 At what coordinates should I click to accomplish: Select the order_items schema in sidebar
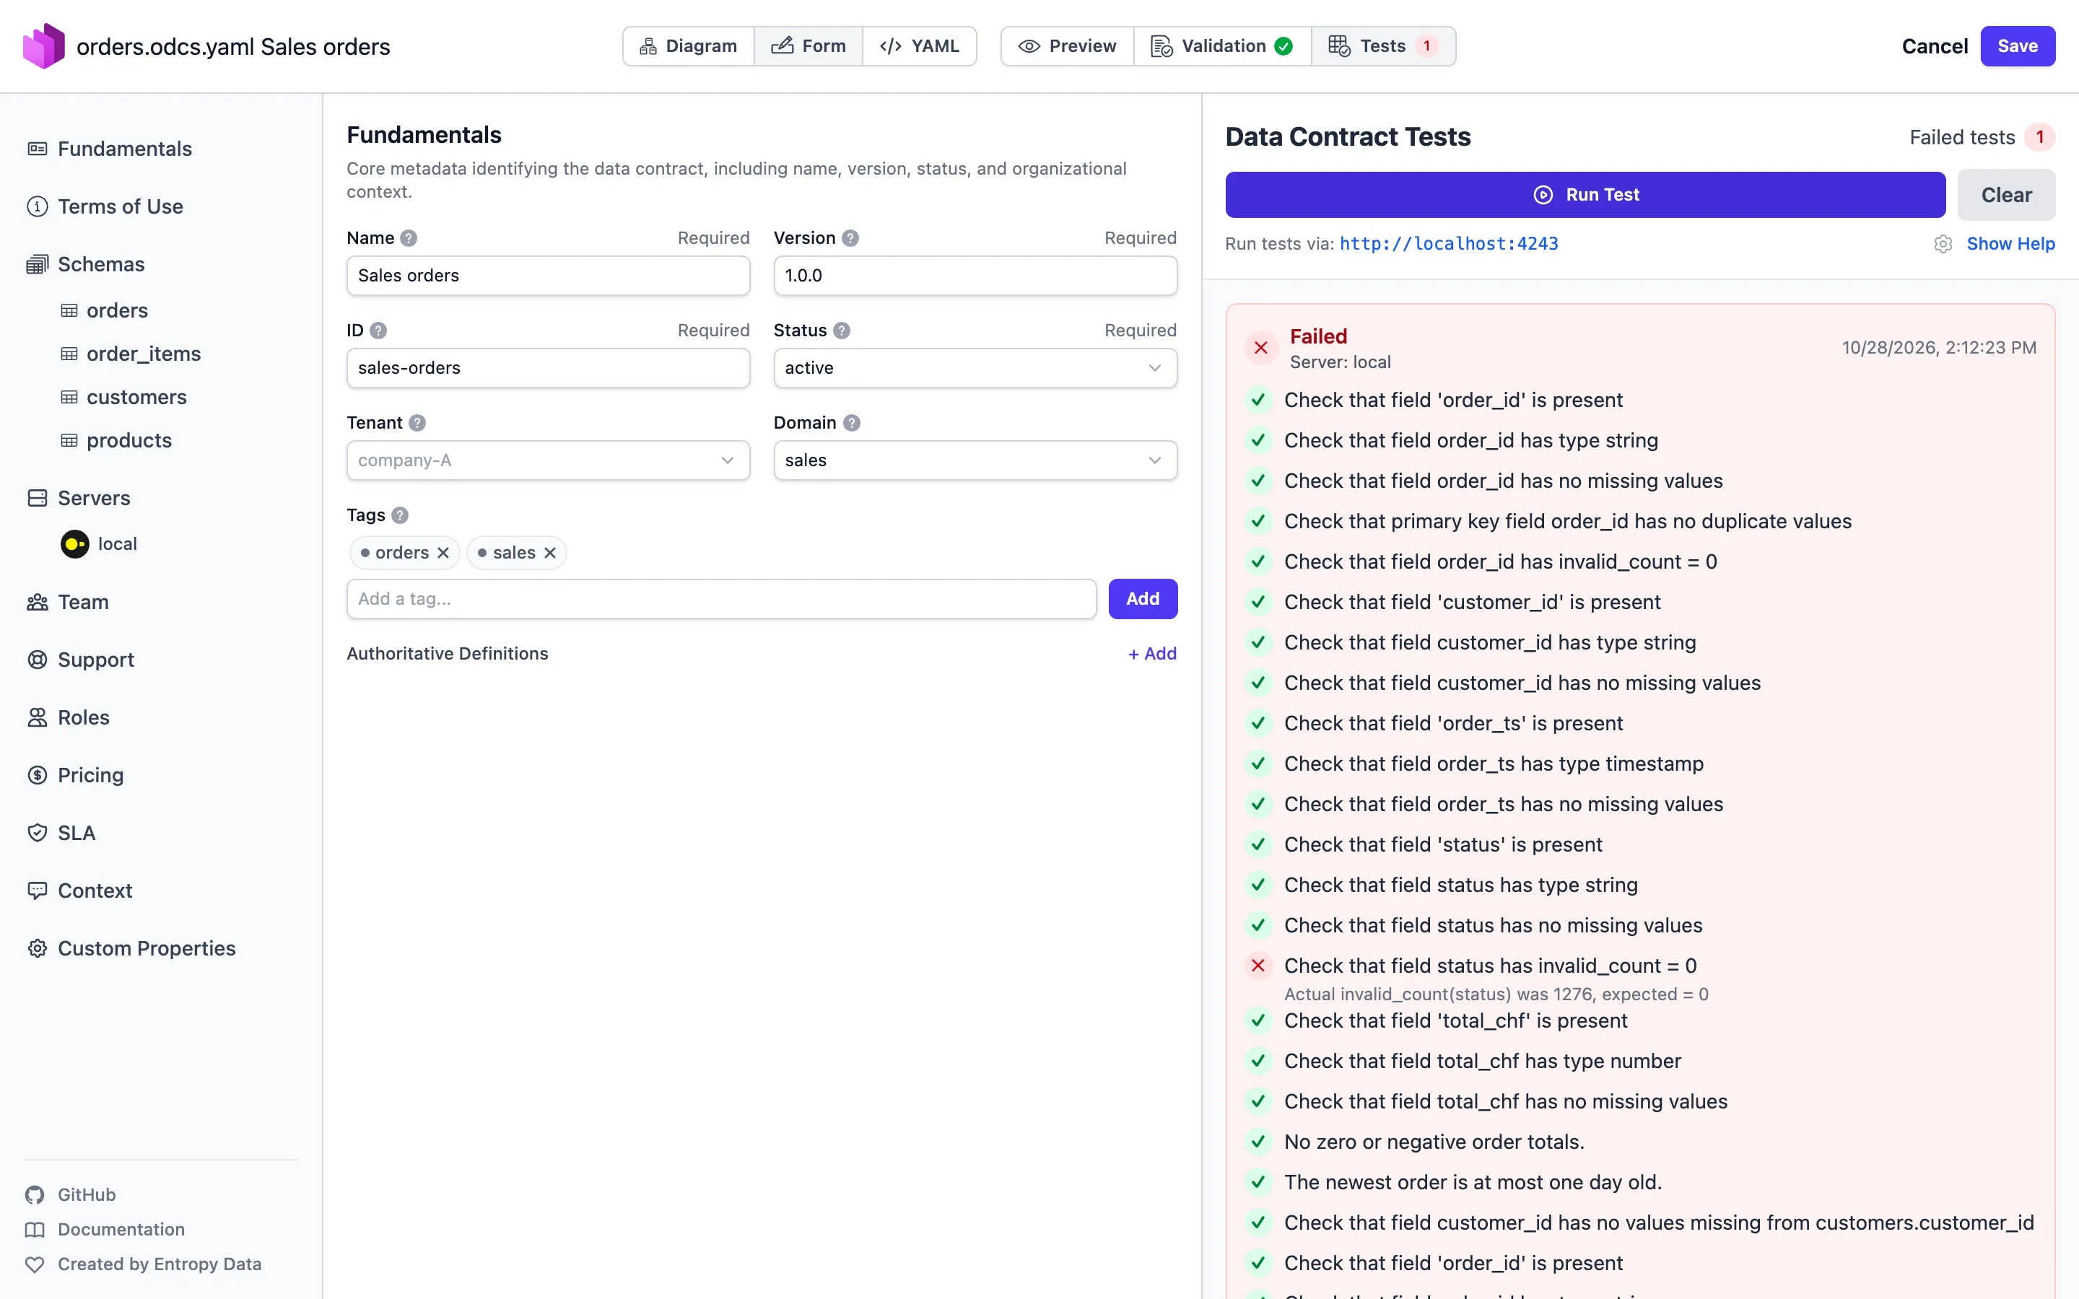pos(144,354)
